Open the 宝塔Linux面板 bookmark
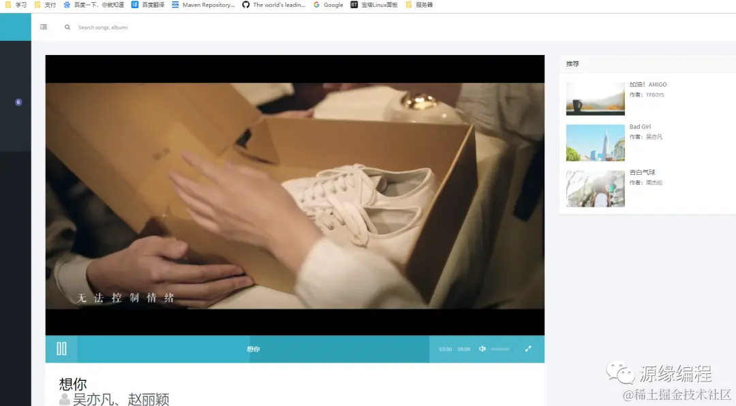Screen dimensions: 736x406 pyautogui.click(x=374, y=5)
